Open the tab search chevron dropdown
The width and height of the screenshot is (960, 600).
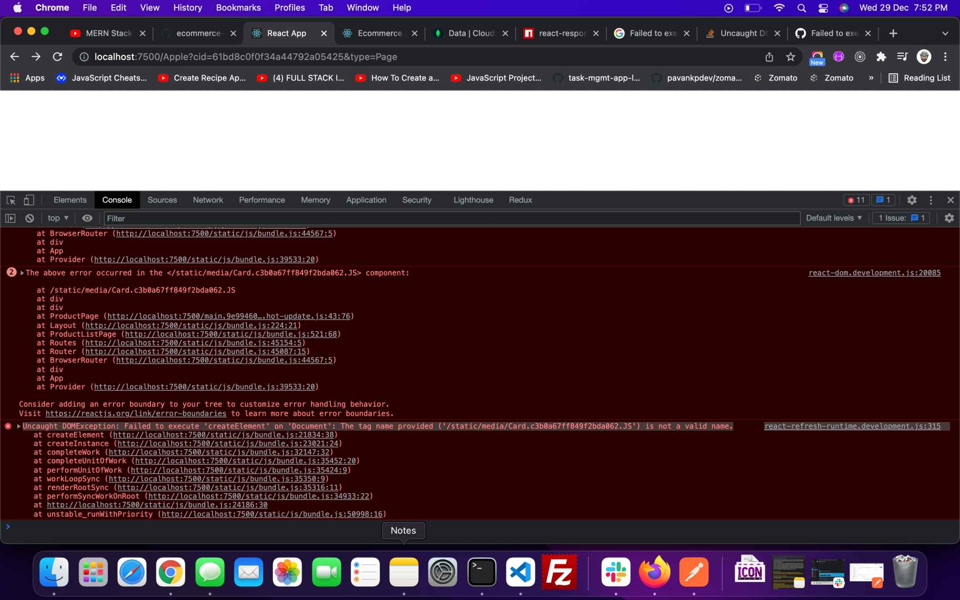pos(945,33)
